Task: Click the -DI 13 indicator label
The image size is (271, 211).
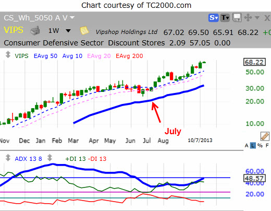Action: [x=97, y=159]
